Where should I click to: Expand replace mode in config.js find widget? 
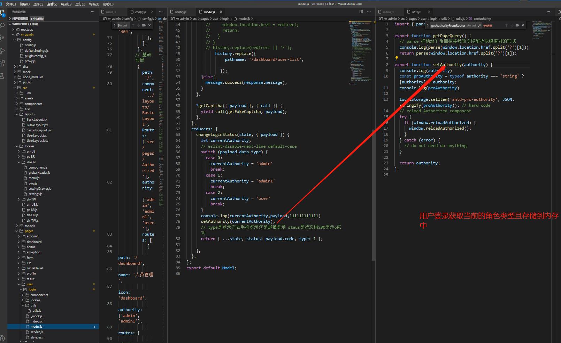click(115, 25)
